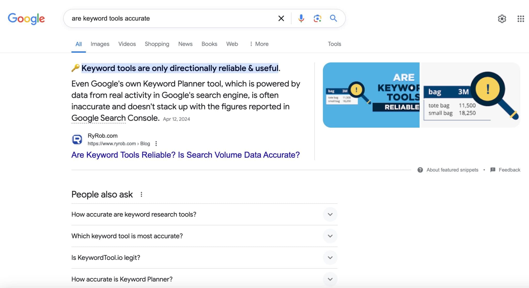
Task: Expand 'Which keyword tool is most accurate?'
Action: pyautogui.click(x=330, y=236)
